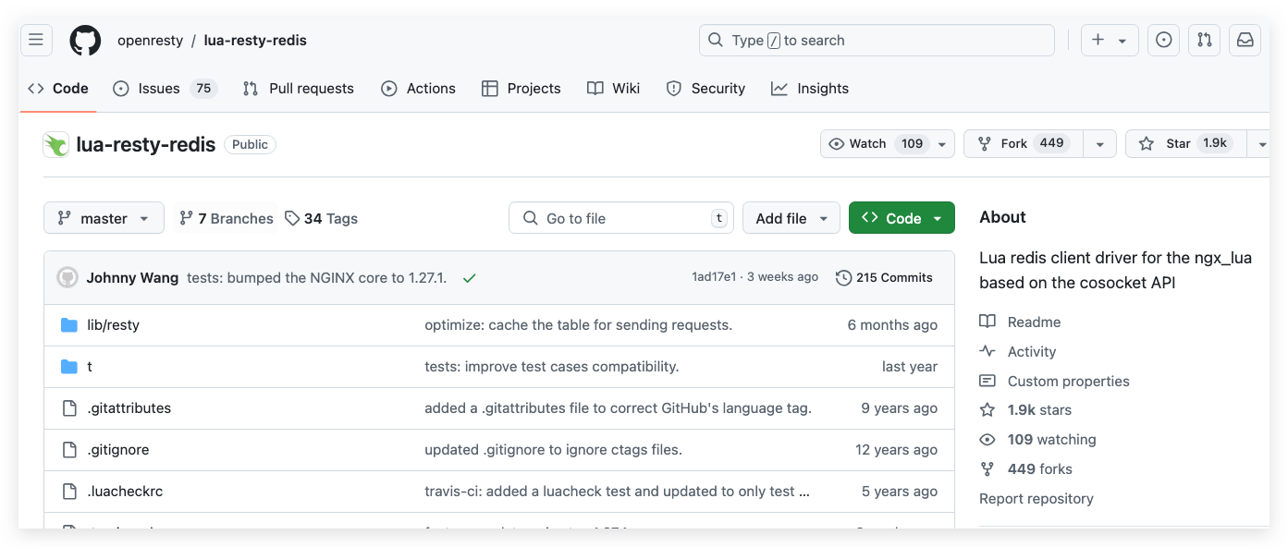Open the lib/resty folder
Screen dimensions: 1288x547
(113, 325)
